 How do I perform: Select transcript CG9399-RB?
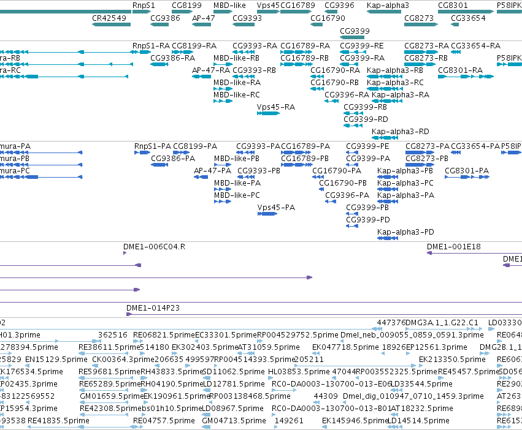coord(365,107)
